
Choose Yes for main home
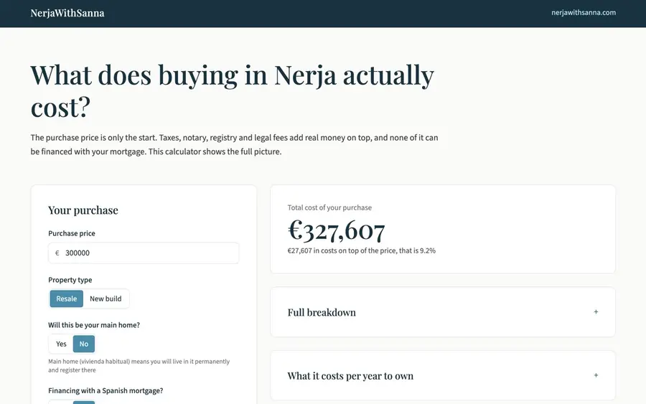[x=61, y=344]
